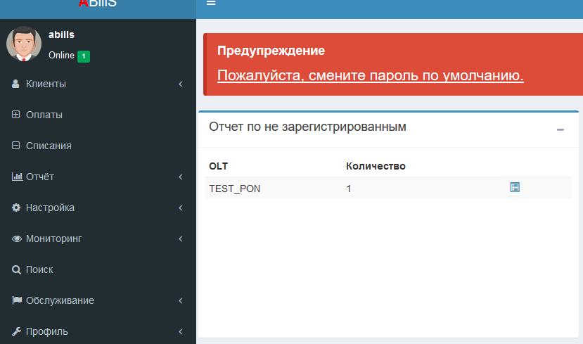
Task: Expand the Мониторинг submenu arrow
Action: pos(181,239)
